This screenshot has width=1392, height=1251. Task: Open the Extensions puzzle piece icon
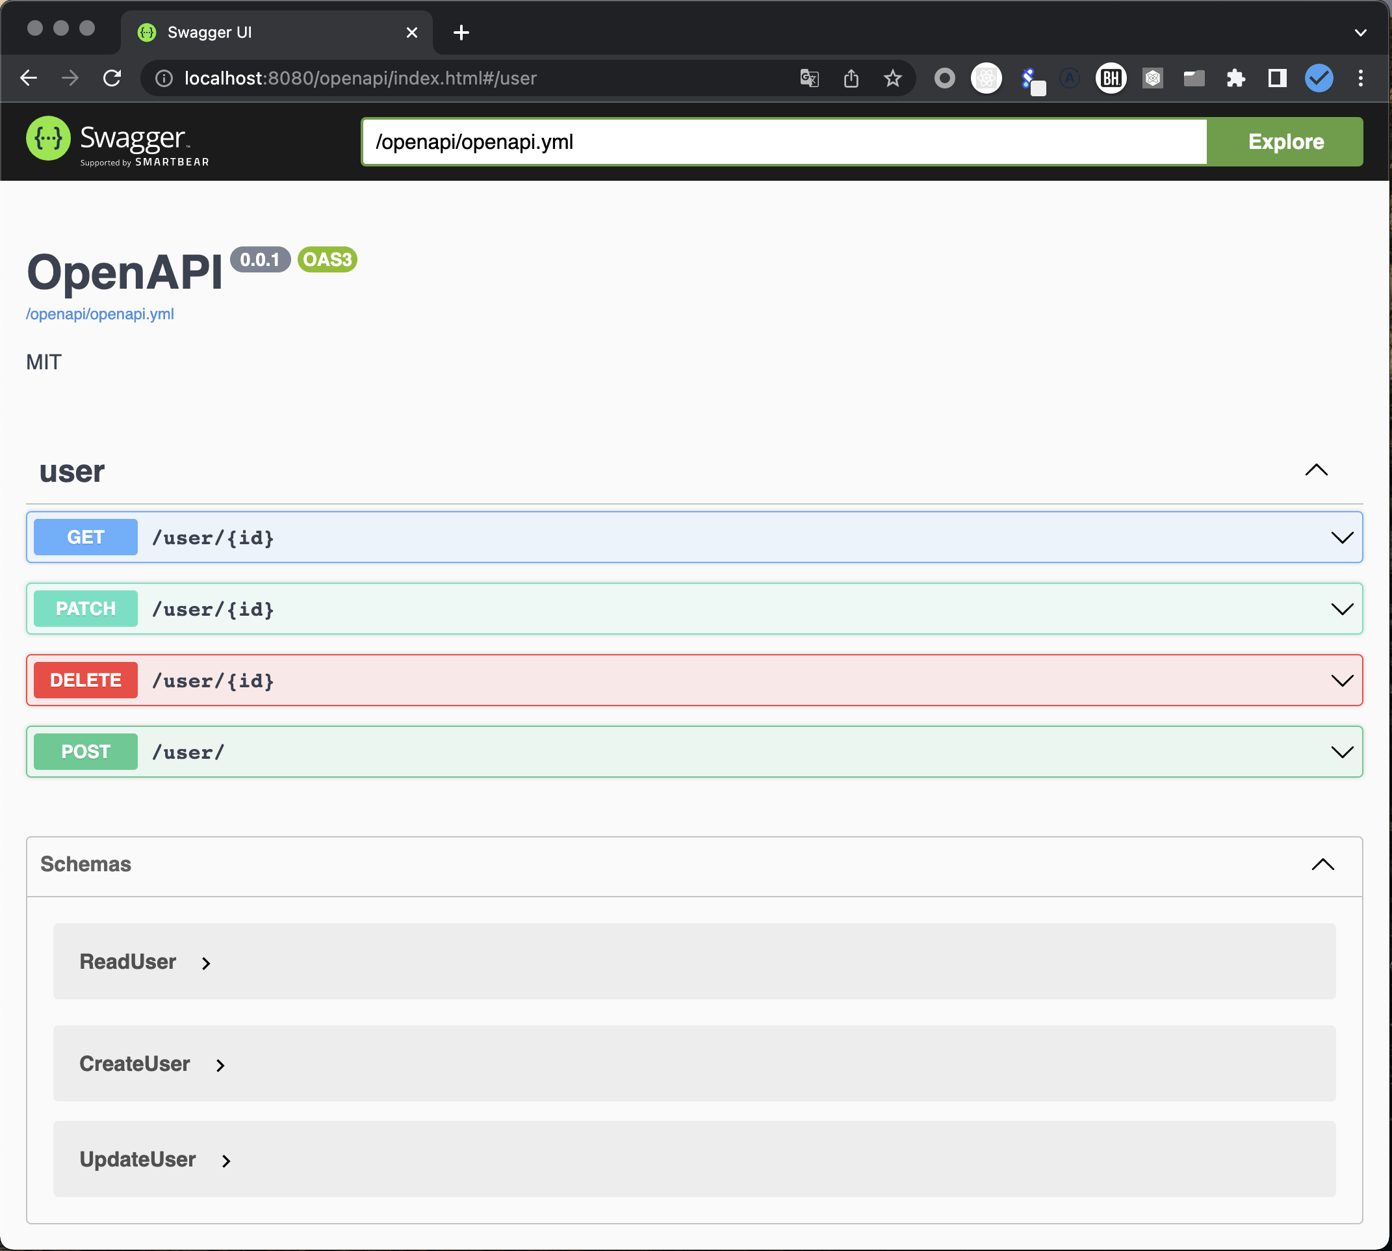[1235, 79]
